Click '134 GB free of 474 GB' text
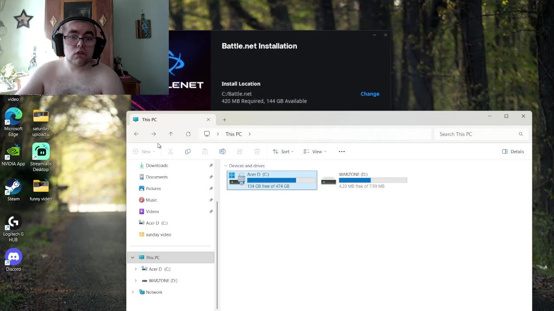Screen dimensions: 554x311 point(268,186)
